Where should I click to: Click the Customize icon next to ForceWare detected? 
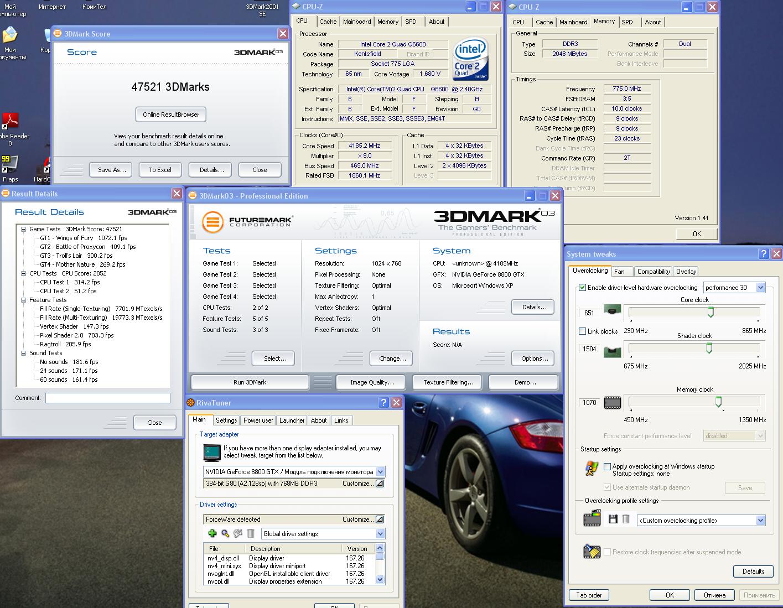click(x=380, y=519)
